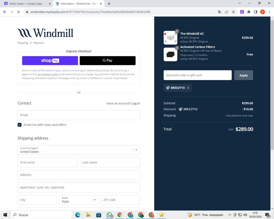Viewport: 274px width, 219px height.
Task: Click the First name field
Action: pos(48,163)
